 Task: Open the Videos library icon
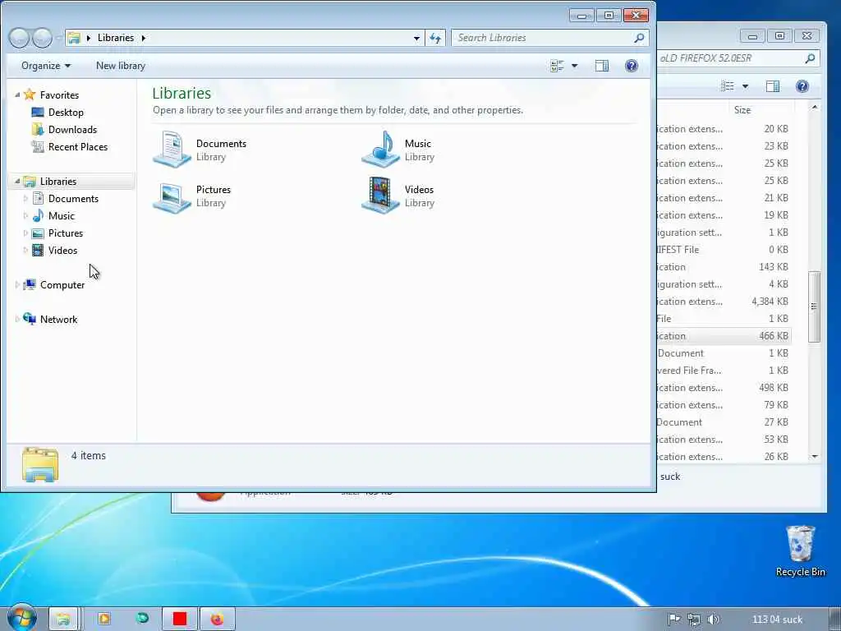point(380,196)
